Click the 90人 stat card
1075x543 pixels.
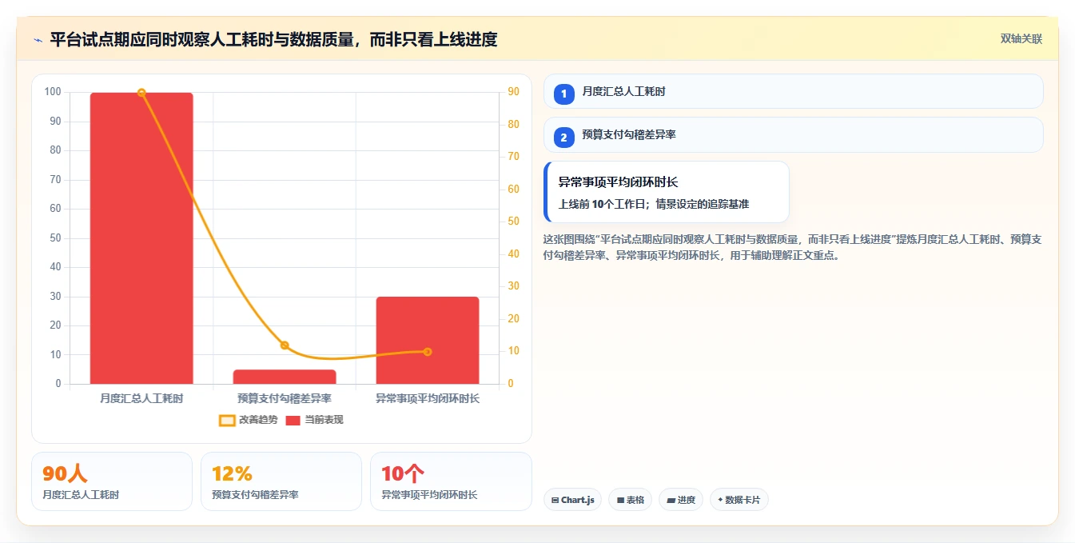(112, 481)
